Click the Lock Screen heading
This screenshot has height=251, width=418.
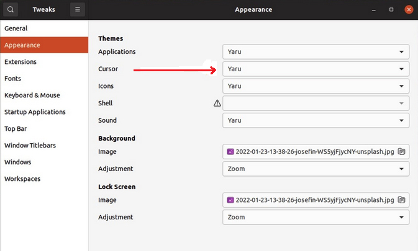pos(117,187)
